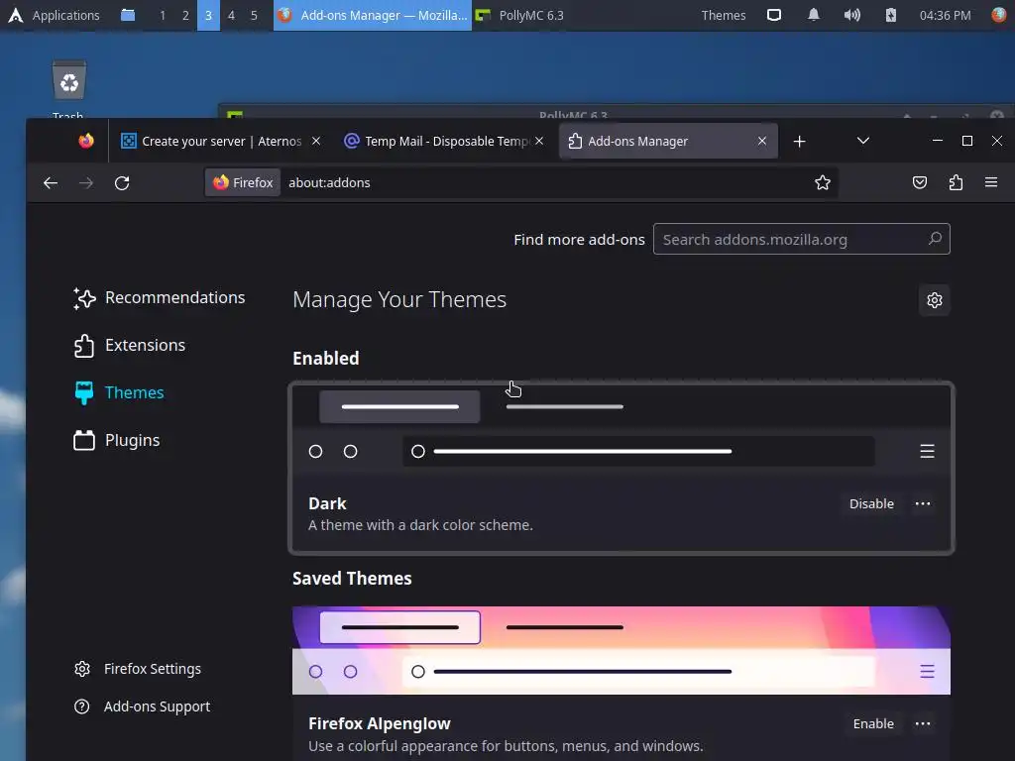The width and height of the screenshot is (1015, 761).
Task: Switch to workspace 4
Action: tap(231, 15)
